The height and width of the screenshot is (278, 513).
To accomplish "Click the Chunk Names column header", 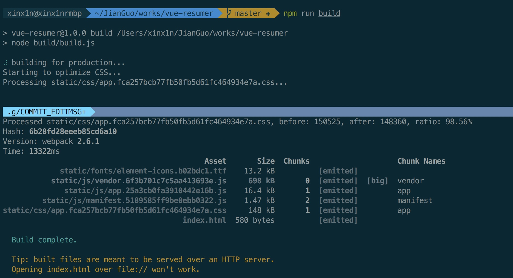I will [x=421, y=161].
